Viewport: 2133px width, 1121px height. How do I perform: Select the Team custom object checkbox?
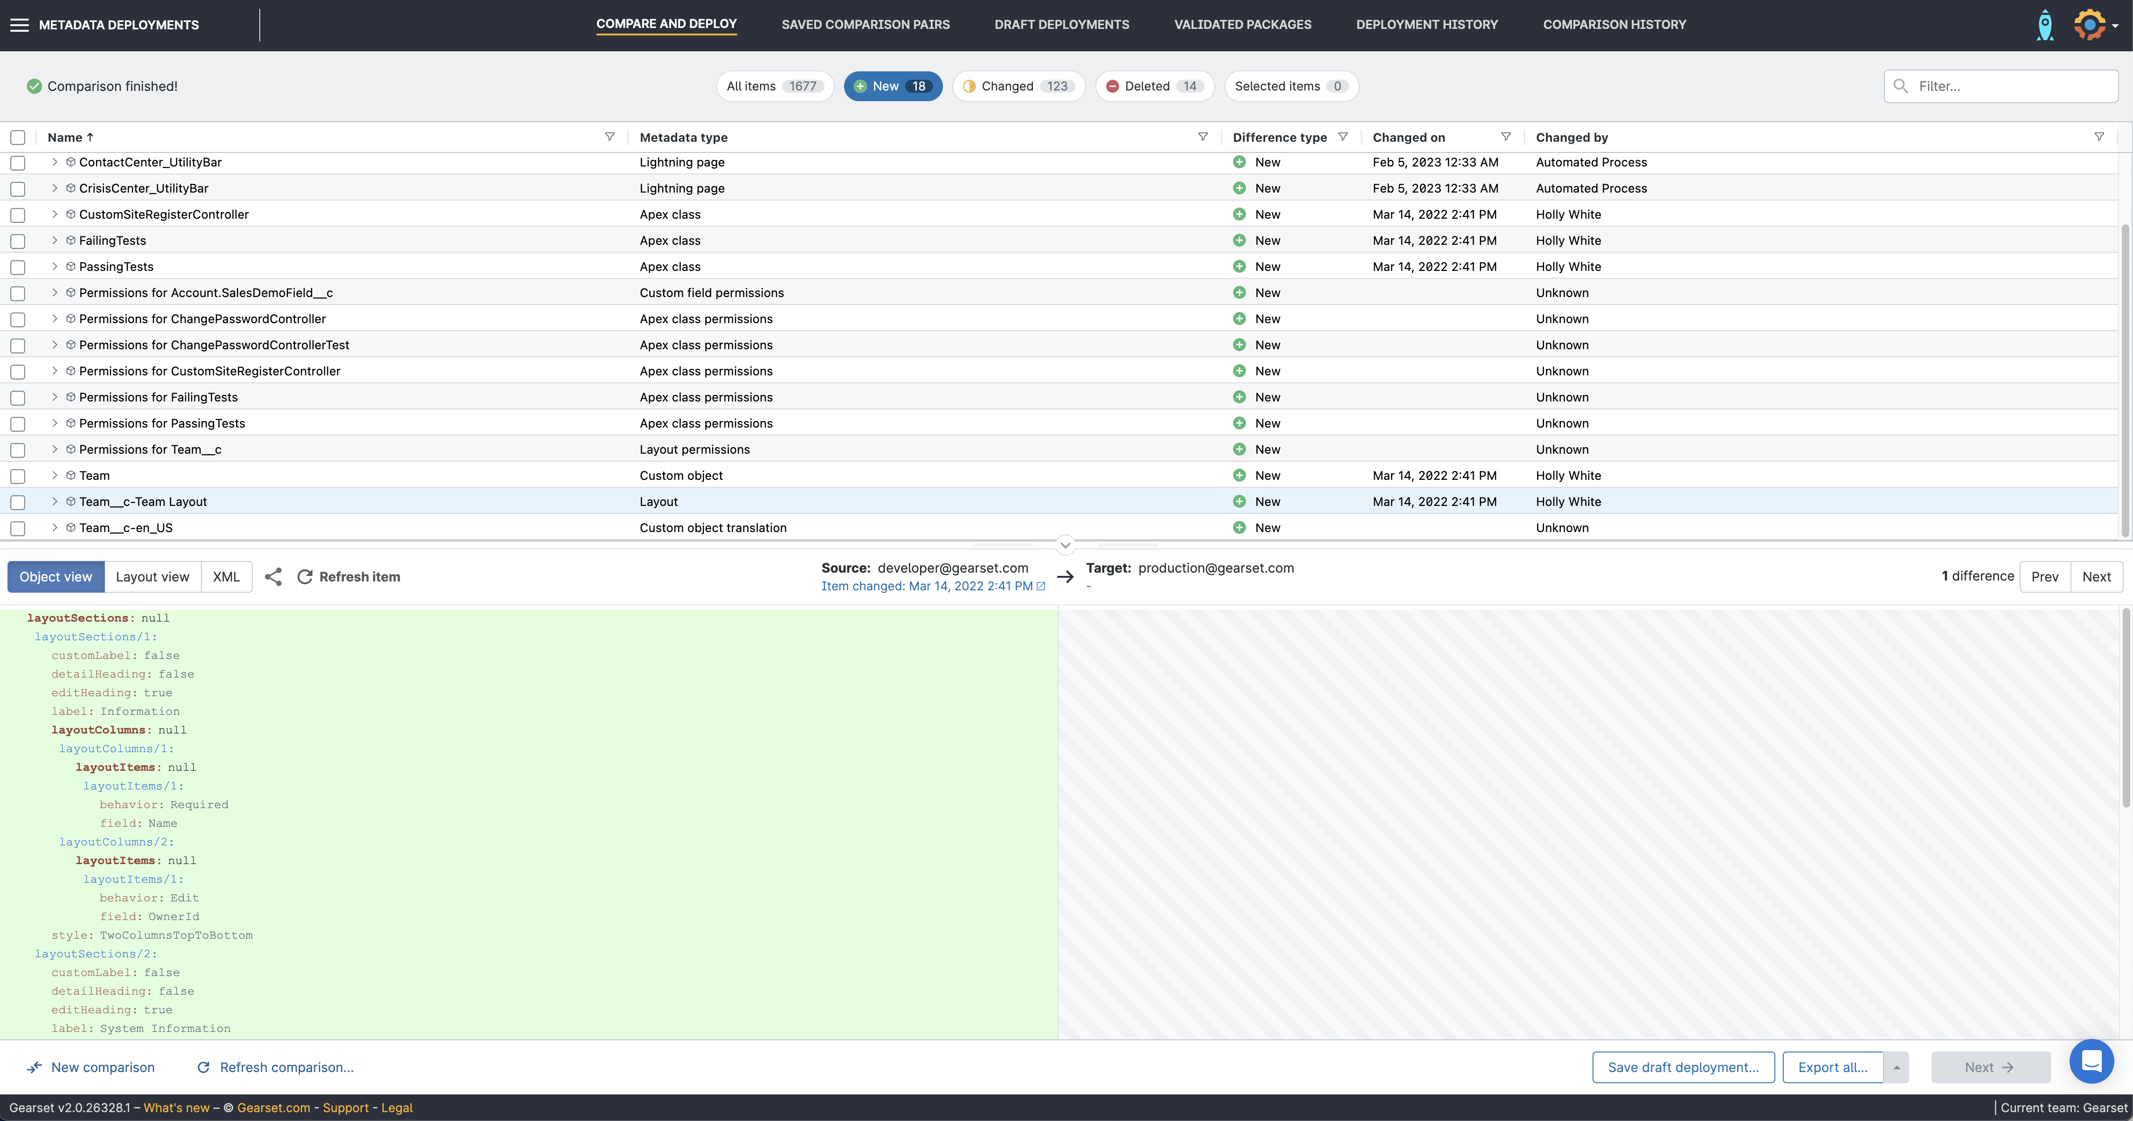[x=17, y=476]
